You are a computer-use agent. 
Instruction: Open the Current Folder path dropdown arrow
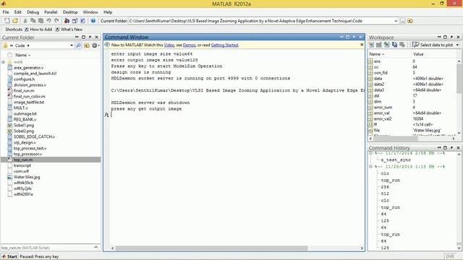[396, 21]
